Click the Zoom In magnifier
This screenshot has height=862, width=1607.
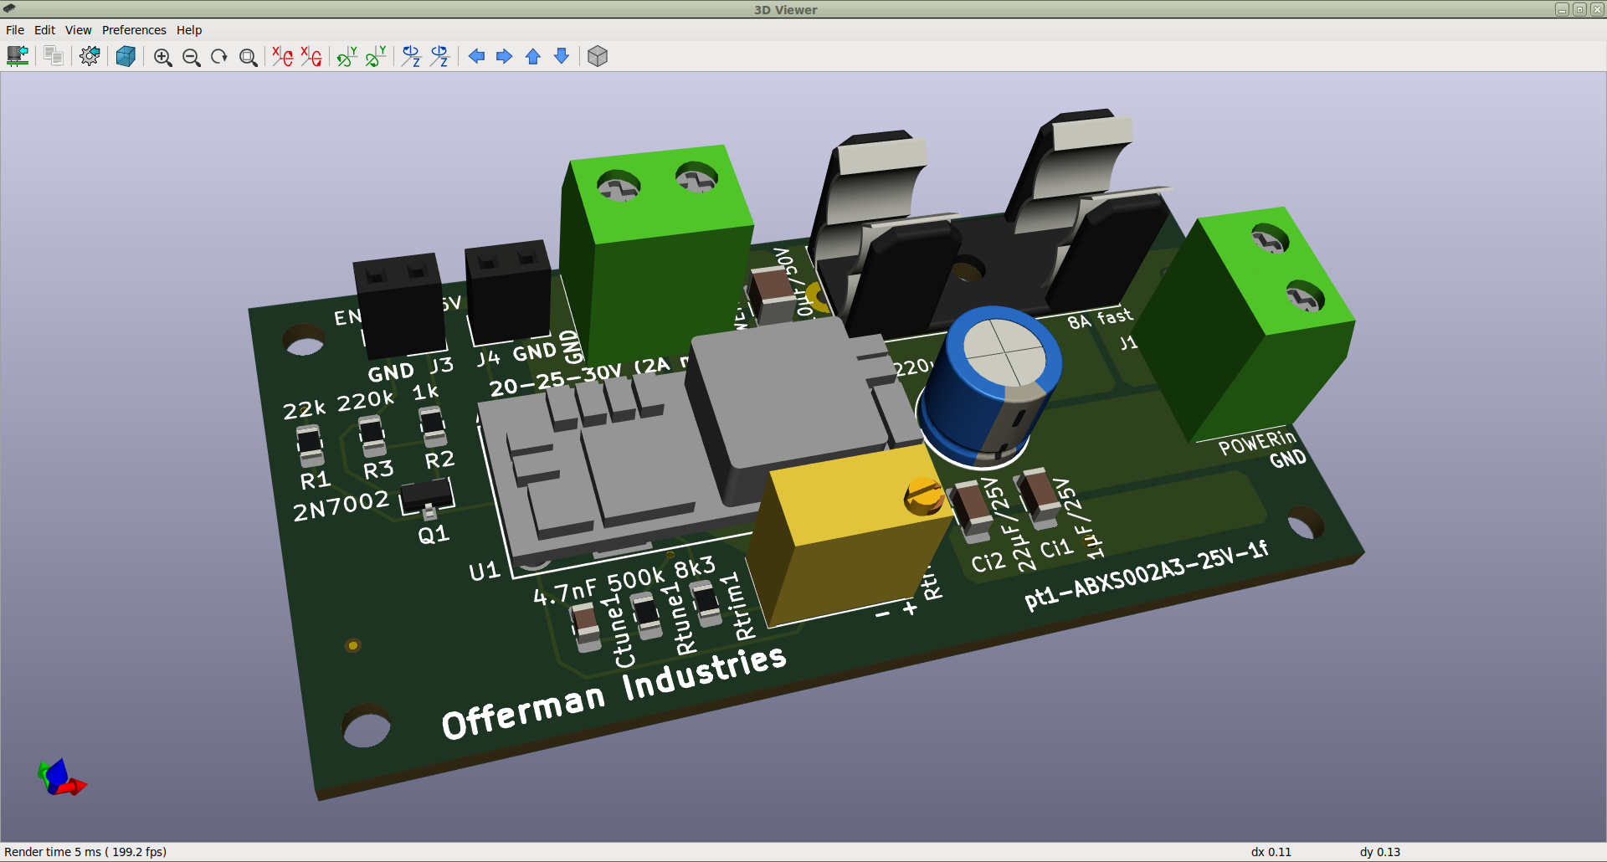(x=163, y=57)
